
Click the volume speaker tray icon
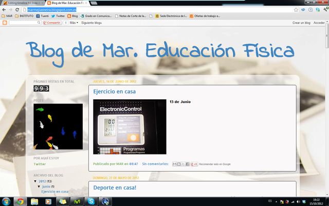(298, 202)
